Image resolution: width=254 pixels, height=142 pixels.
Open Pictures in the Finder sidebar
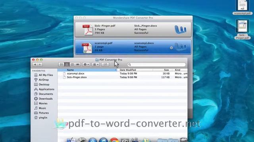pos(41,113)
